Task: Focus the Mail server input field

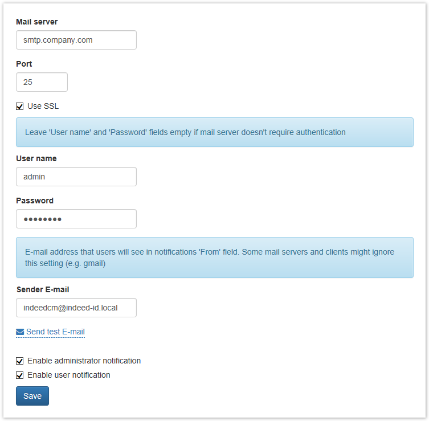Action: 76,40
